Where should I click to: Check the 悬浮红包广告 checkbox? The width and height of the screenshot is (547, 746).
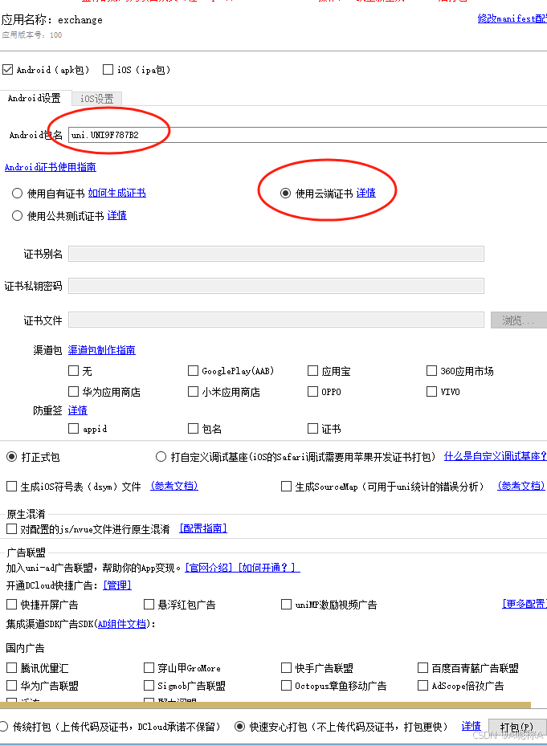(149, 604)
